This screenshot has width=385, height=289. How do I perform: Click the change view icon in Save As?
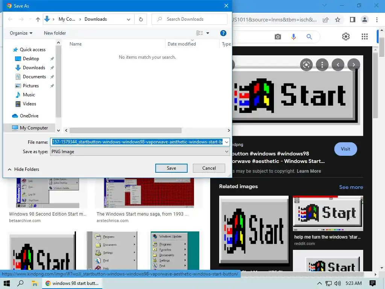click(x=200, y=33)
